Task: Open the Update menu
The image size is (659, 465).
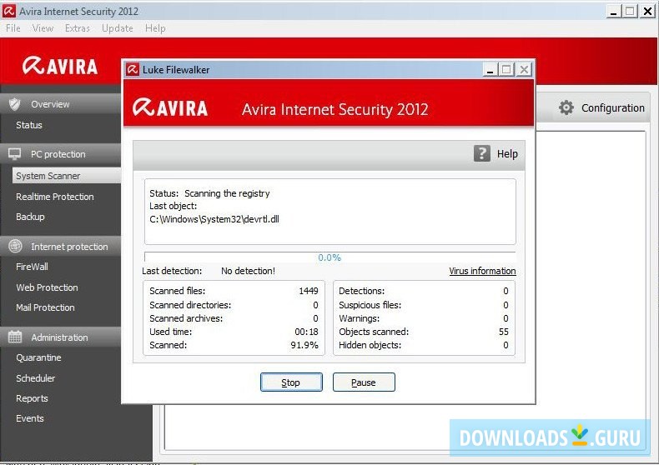Action: [x=118, y=28]
